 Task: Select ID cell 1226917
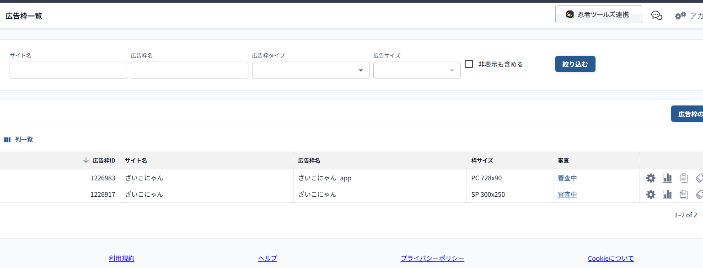103,194
